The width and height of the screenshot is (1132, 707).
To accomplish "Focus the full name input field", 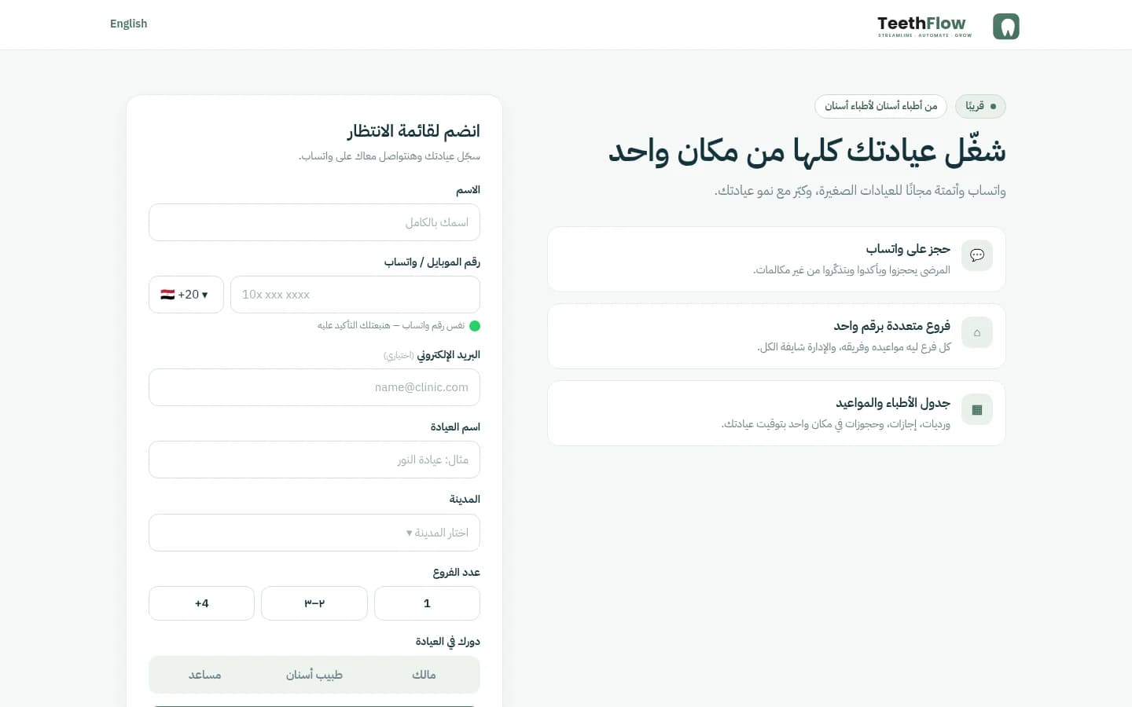I will pos(314,222).
